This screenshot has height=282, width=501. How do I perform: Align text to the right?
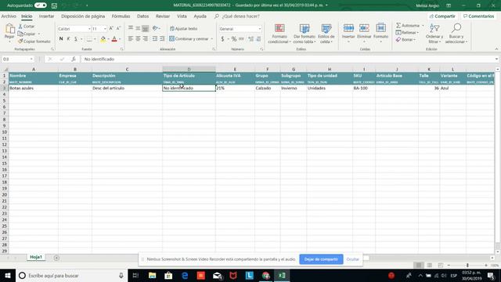(145, 38)
